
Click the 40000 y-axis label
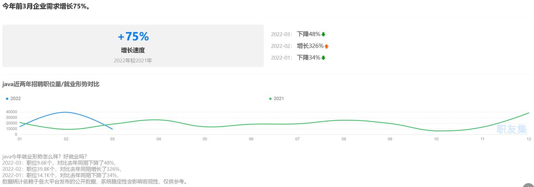(11, 112)
